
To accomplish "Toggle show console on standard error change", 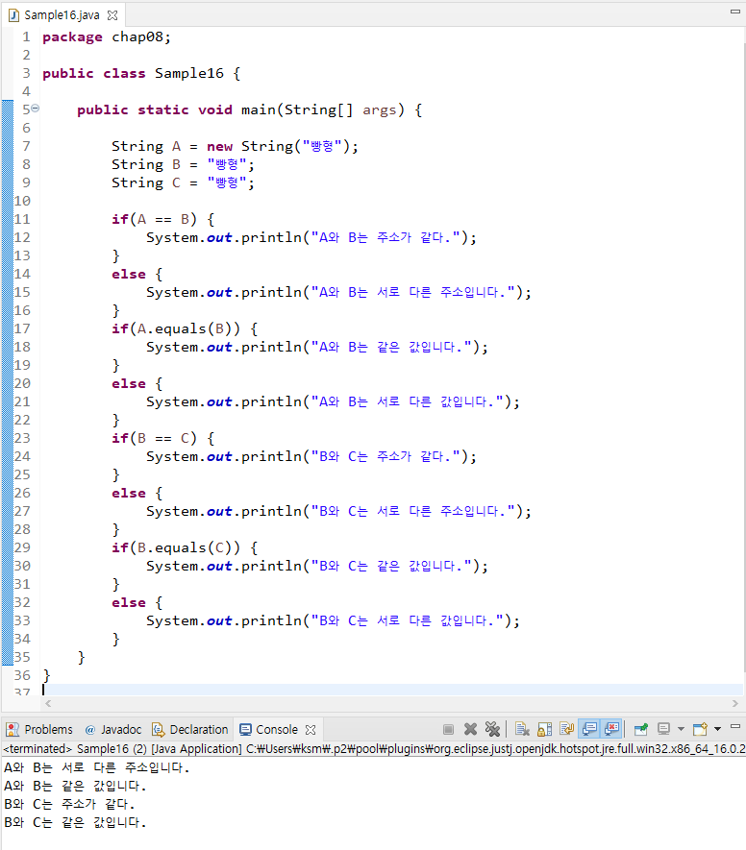I will click(x=611, y=729).
